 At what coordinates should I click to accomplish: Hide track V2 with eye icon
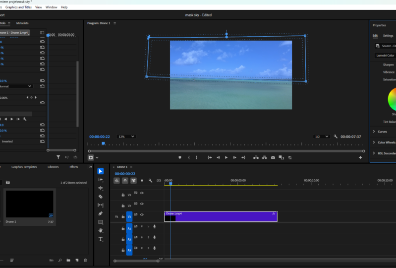[x=142, y=204]
